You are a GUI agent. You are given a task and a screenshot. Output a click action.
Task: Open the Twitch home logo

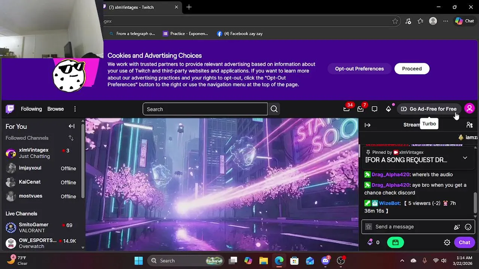point(10,109)
